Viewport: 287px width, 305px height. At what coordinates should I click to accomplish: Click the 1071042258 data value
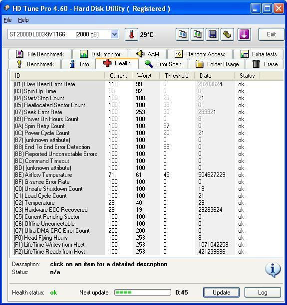[213, 245]
